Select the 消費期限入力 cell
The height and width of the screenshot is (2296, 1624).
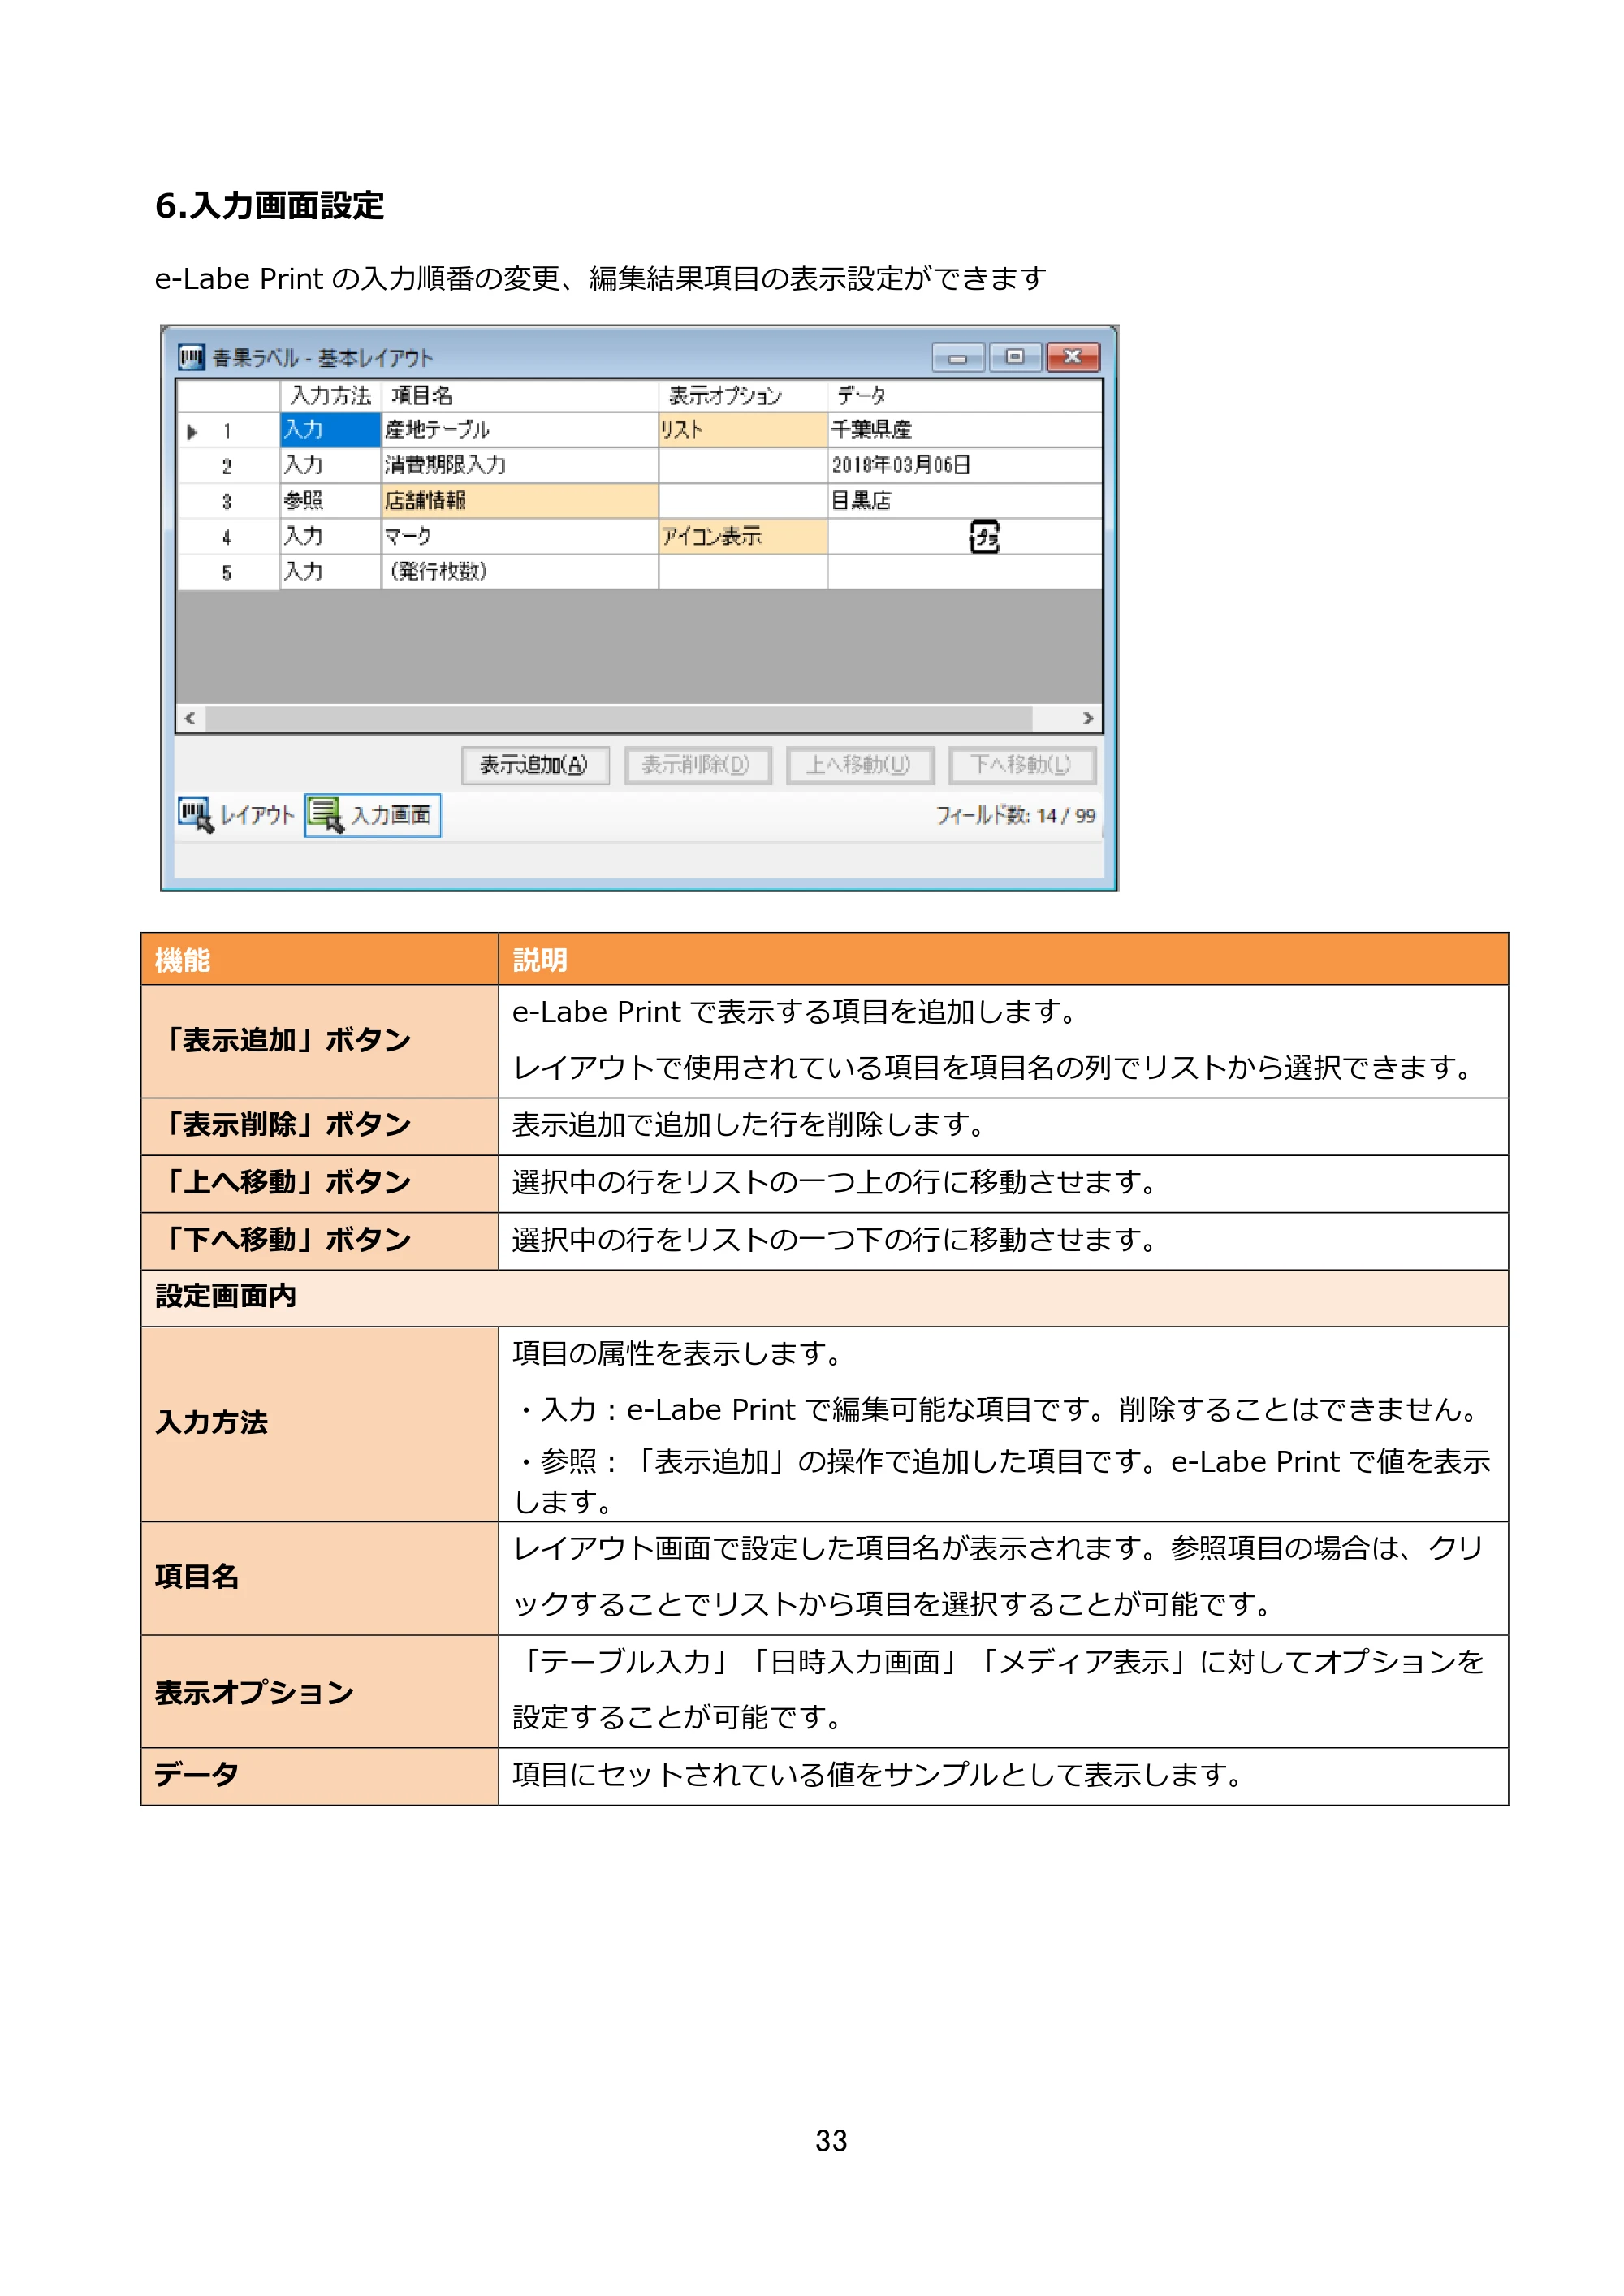click(x=520, y=465)
